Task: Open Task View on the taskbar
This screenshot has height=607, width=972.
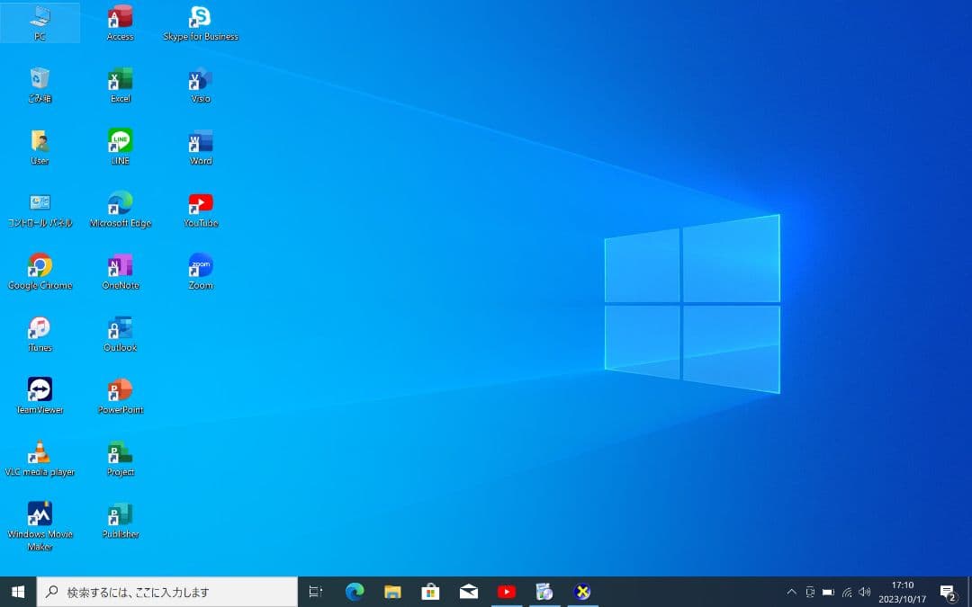Action: (x=314, y=592)
